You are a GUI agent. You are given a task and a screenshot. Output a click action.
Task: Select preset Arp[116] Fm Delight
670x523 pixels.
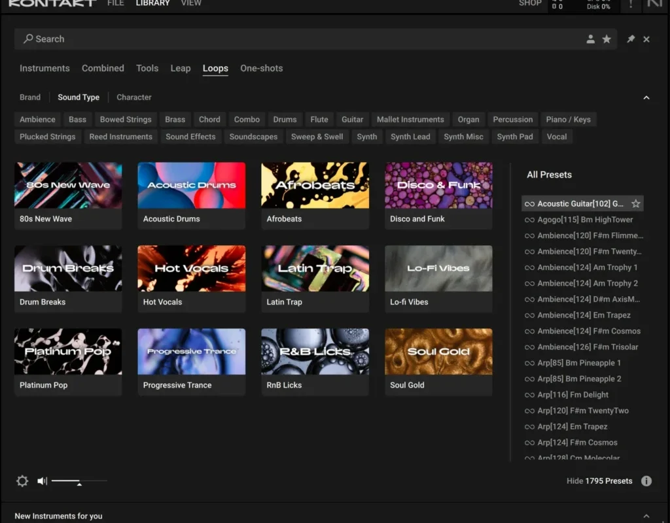coord(583,395)
